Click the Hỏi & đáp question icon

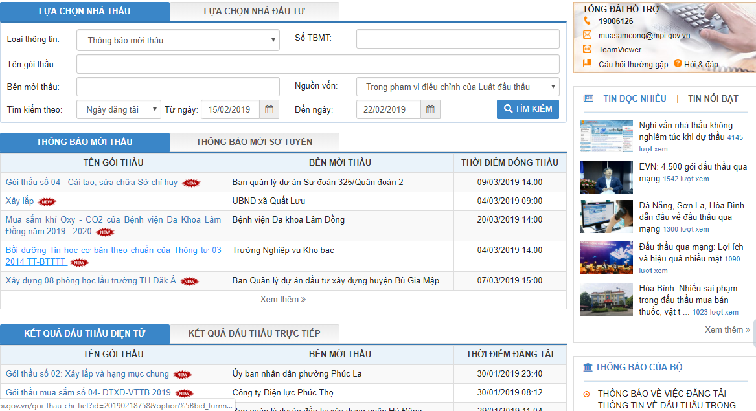(x=678, y=63)
